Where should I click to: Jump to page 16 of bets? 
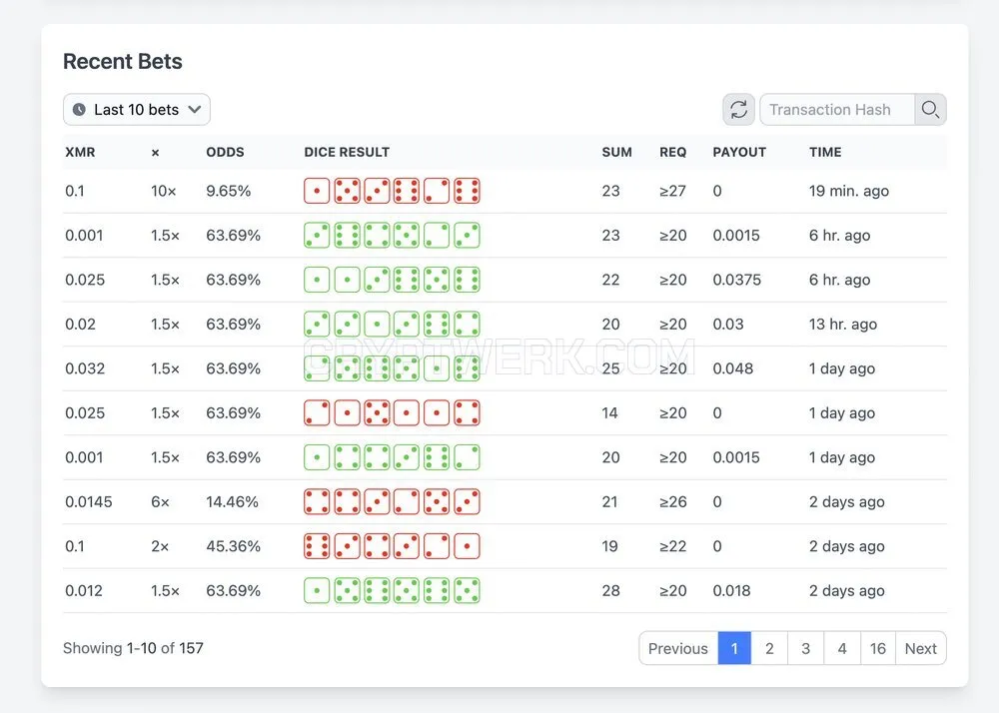[878, 648]
